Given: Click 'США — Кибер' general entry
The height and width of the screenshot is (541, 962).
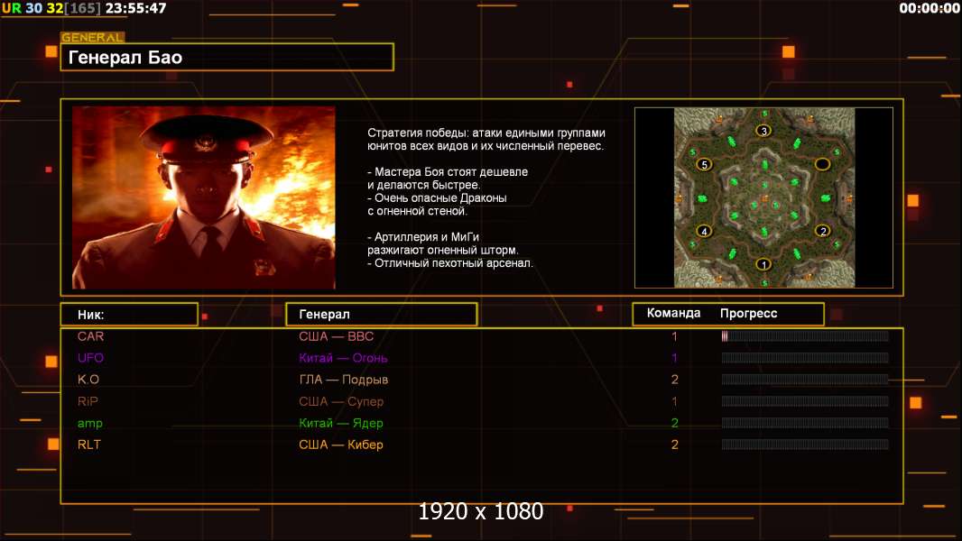Looking at the screenshot, I should (341, 445).
